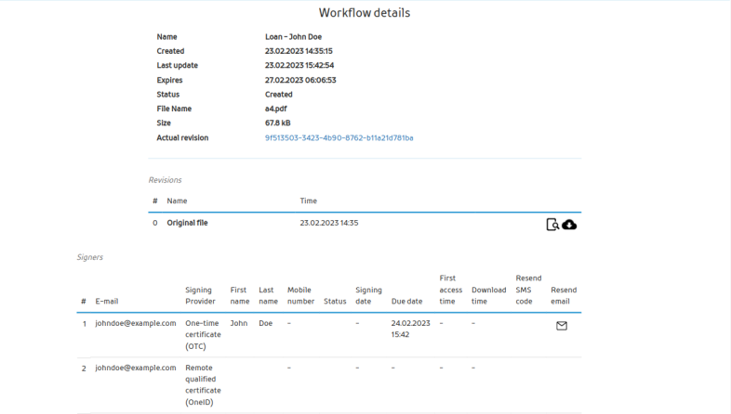
Task: Click the E-mail column header
Action: [x=107, y=301]
